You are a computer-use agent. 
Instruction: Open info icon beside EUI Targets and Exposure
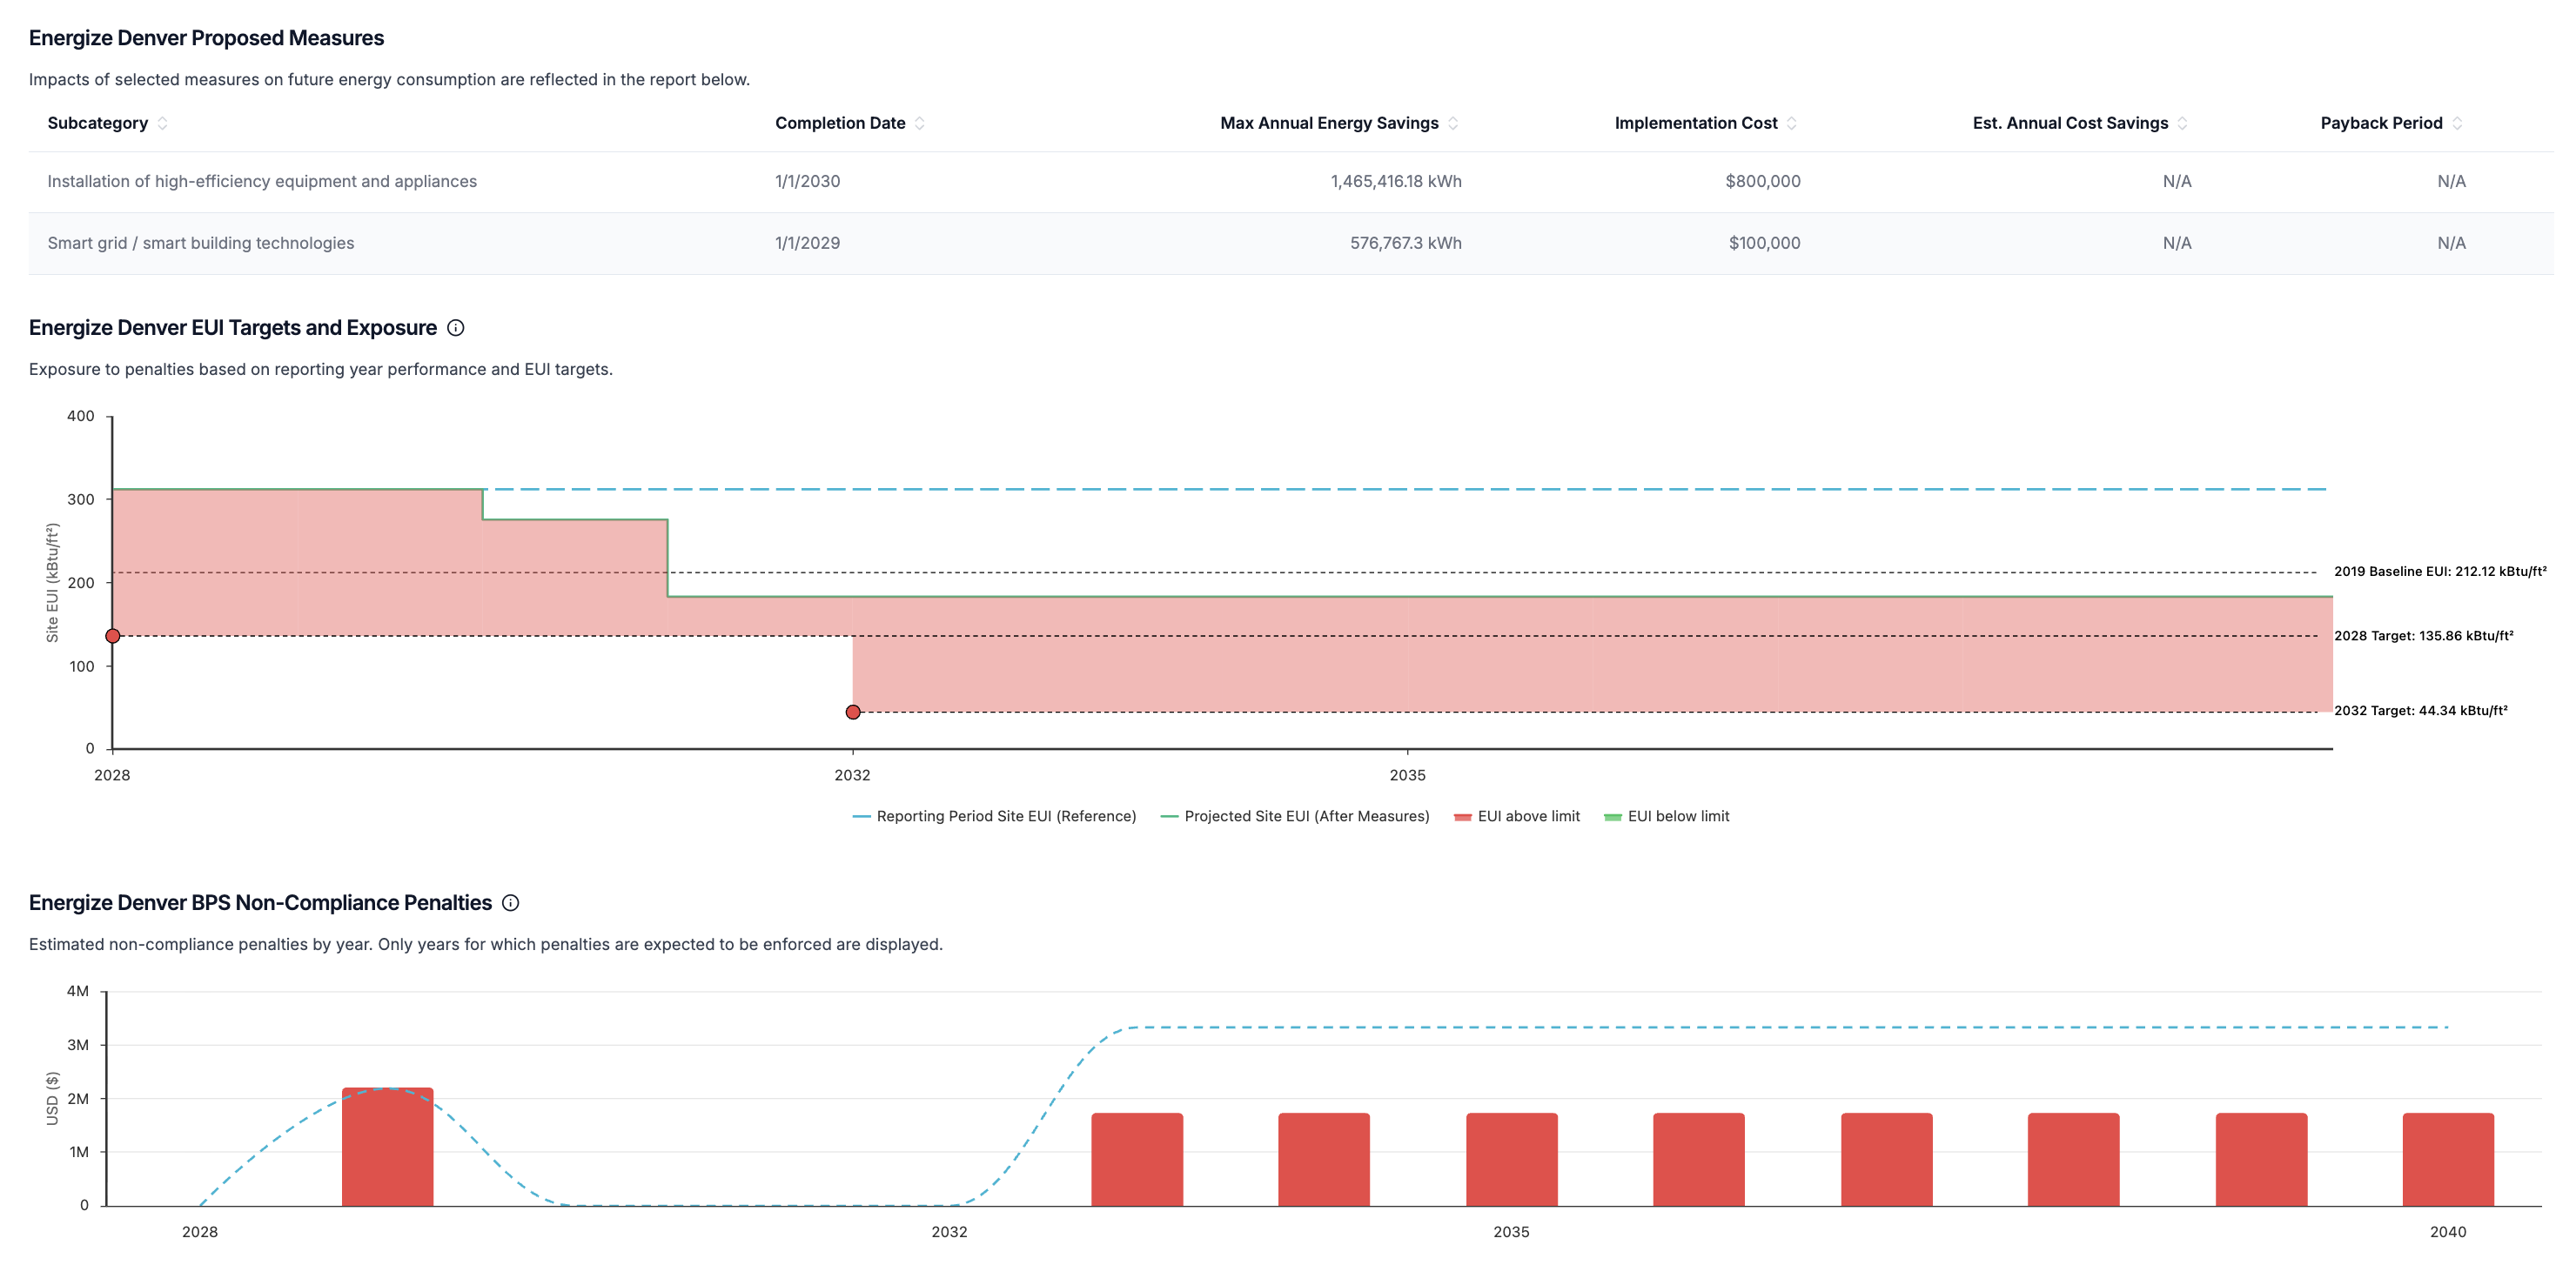point(456,328)
